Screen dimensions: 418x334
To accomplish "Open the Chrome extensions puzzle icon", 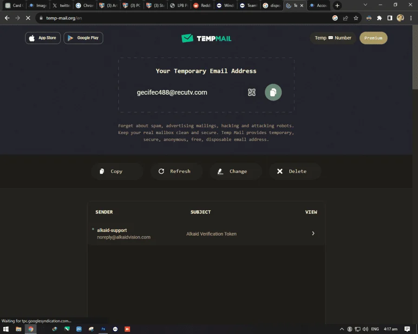I will (x=379, y=18).
